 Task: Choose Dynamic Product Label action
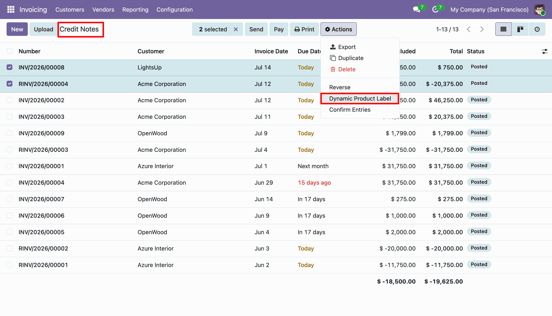click(x=360, y=99)
